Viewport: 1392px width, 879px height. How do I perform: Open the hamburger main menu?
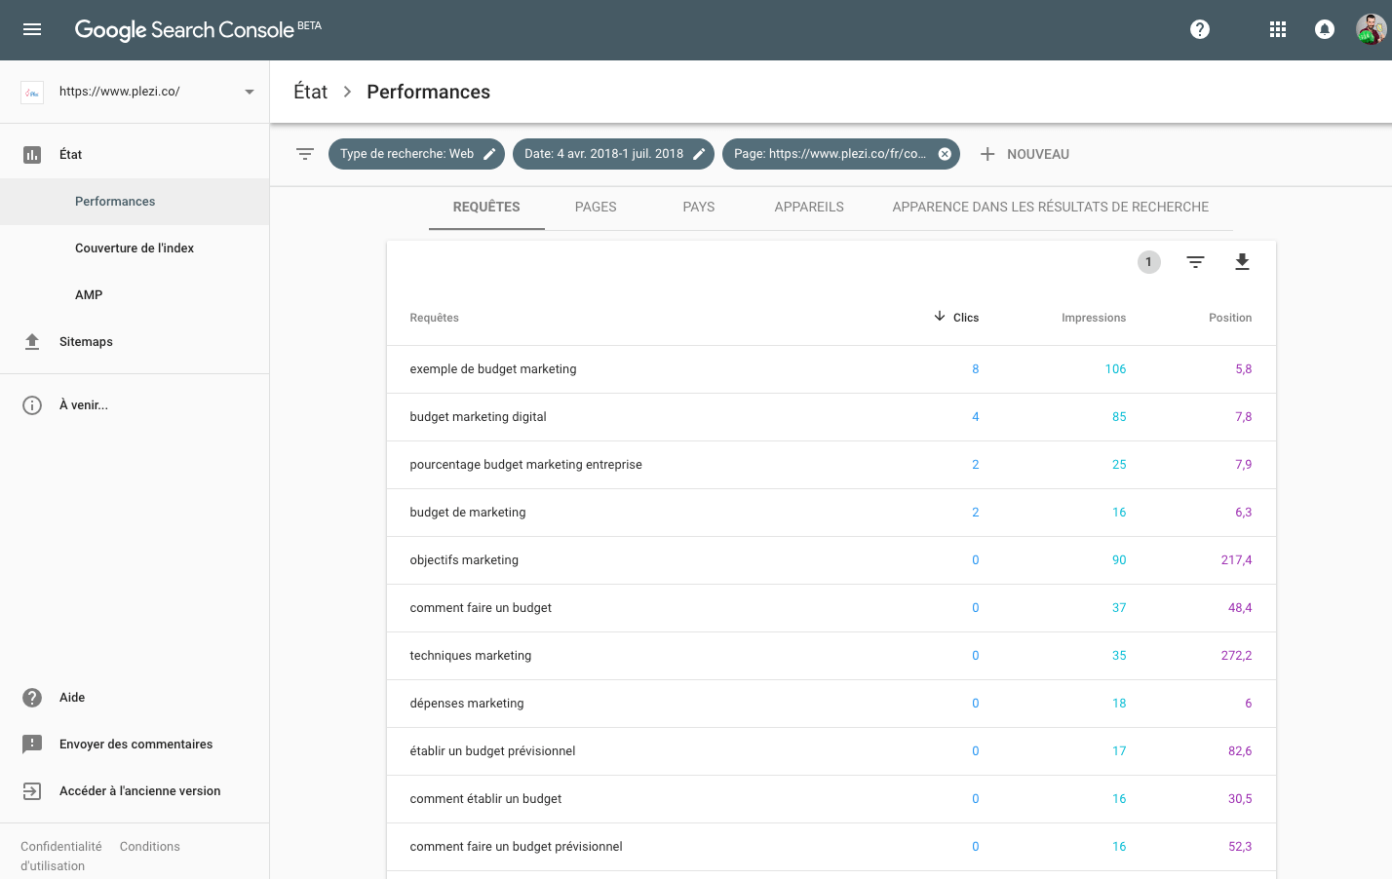32,29
